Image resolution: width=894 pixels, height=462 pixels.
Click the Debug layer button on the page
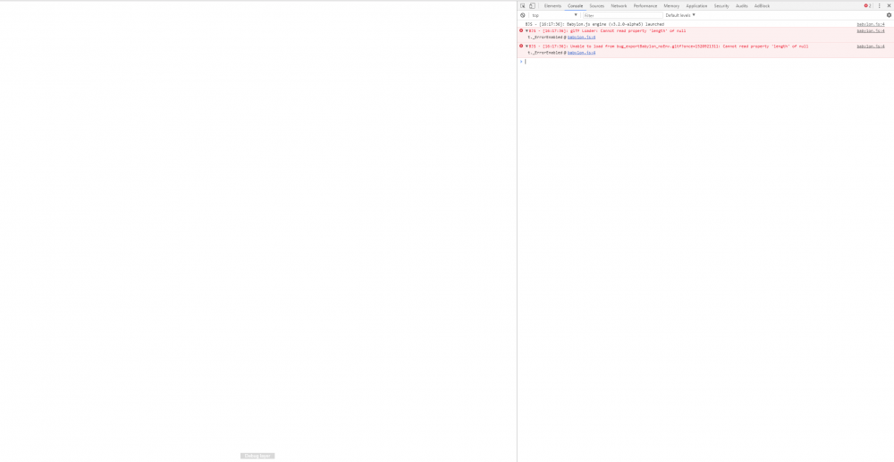[x=257, y=456]
